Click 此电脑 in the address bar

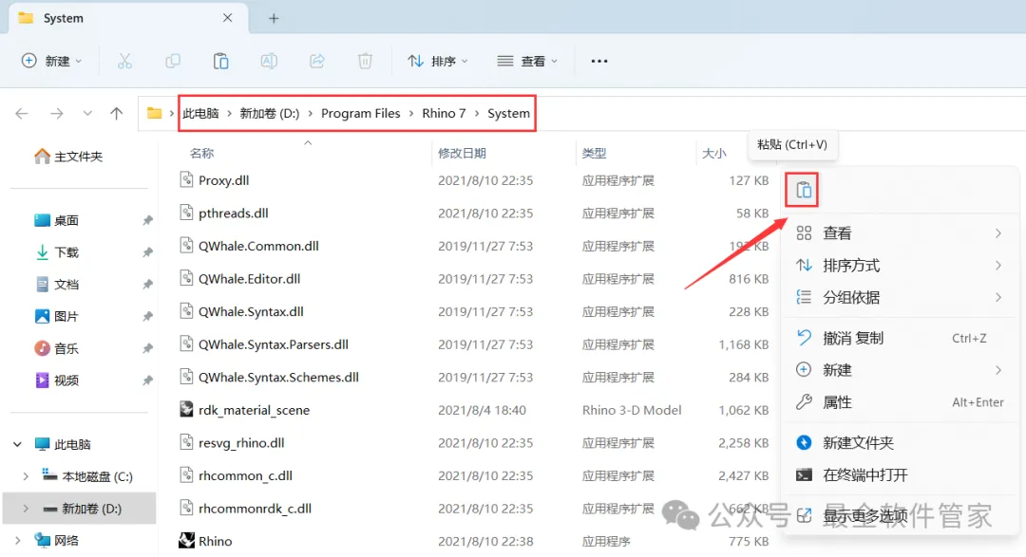coord(200,113)
